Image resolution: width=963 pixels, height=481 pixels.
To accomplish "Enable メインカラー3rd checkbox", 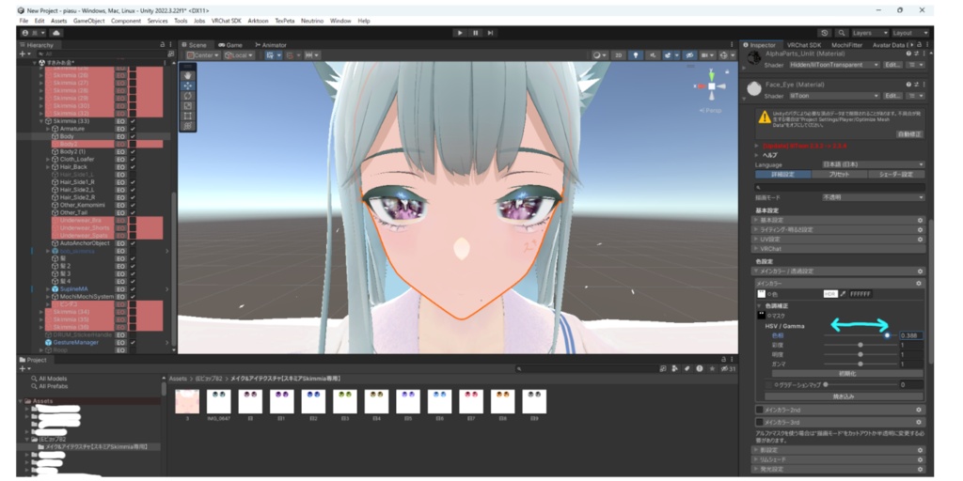I will (760, 422).
